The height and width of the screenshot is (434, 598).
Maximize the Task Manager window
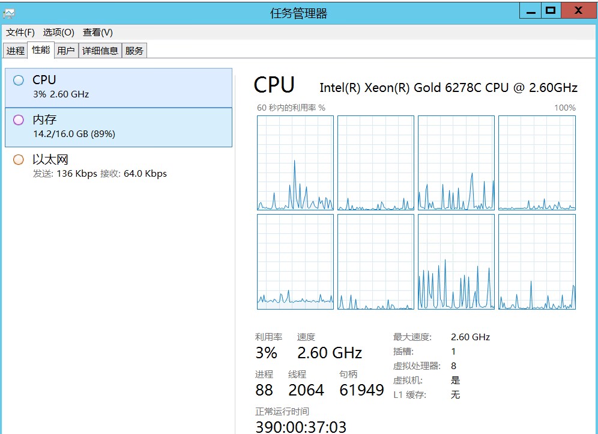pos(549,11)
